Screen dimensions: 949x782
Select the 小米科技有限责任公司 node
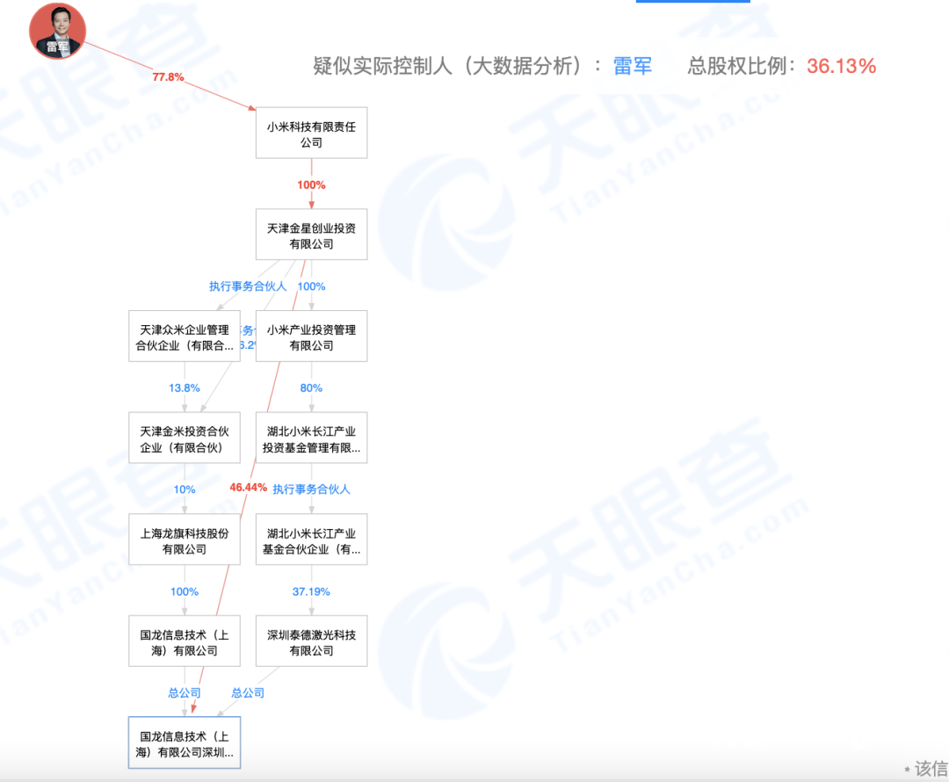312,134
